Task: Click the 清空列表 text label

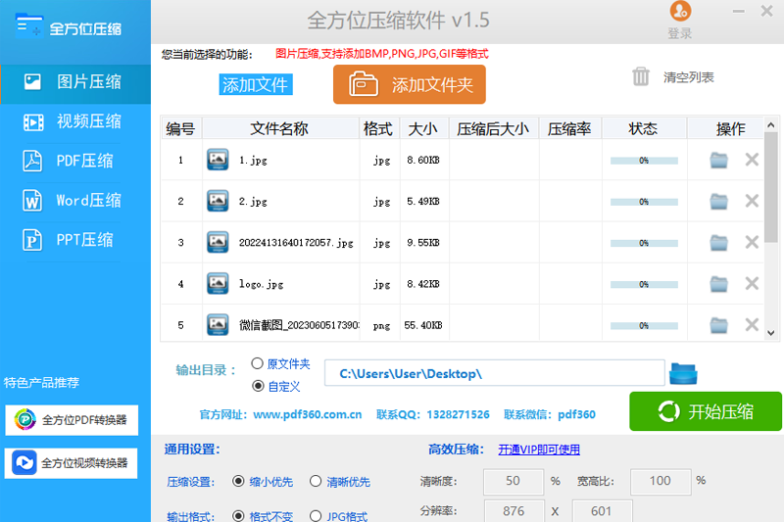Action: click(689, 77)
